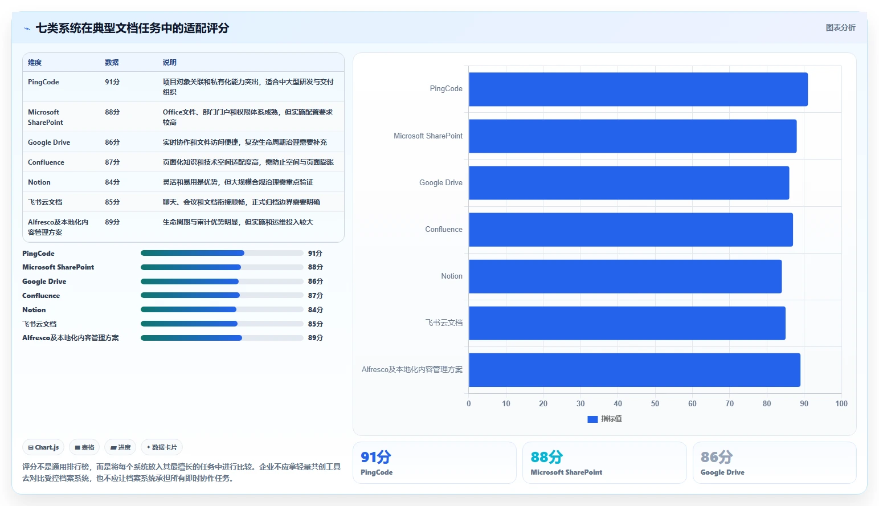Click the title icon beside 七类系统 heading

pos(27,28)
